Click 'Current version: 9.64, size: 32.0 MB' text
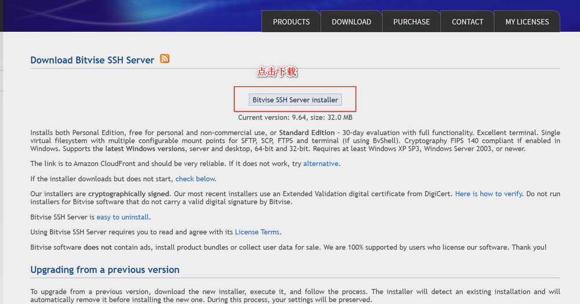580x304 pixels. pyautogui.click(x=295, y=117)
